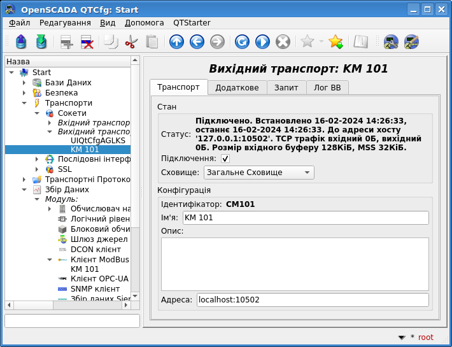
Task: Click the blue up arrow navigation icon
Action: point(176,42)
